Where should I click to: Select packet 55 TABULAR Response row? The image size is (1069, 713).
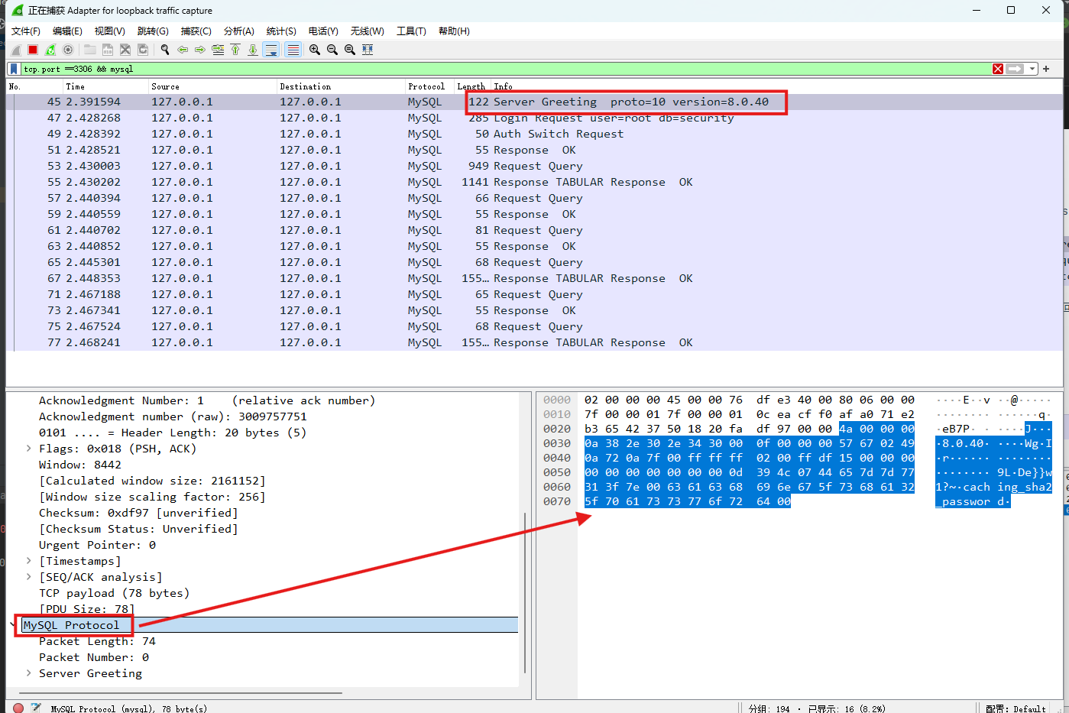pos(534,182)
